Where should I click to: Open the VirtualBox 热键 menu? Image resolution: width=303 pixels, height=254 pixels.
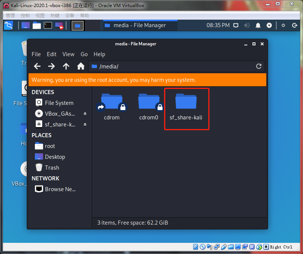(55, 16)
